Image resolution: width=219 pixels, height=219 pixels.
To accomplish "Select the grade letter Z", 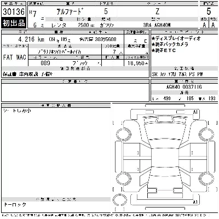I will coord(157,11).
